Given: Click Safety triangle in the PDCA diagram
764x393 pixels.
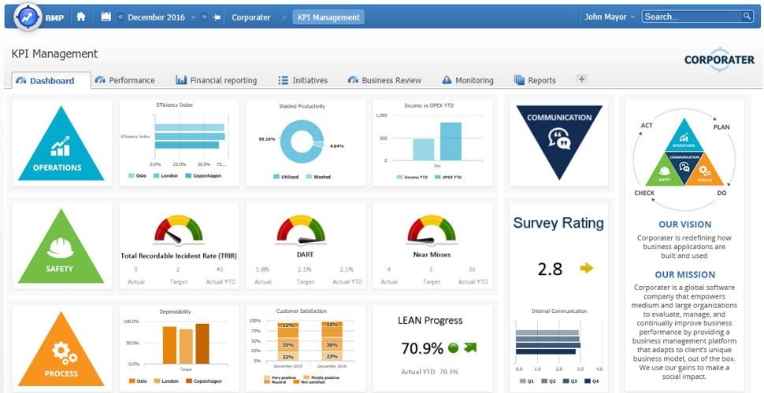Looking at the screenshot, I should [665, 171].
